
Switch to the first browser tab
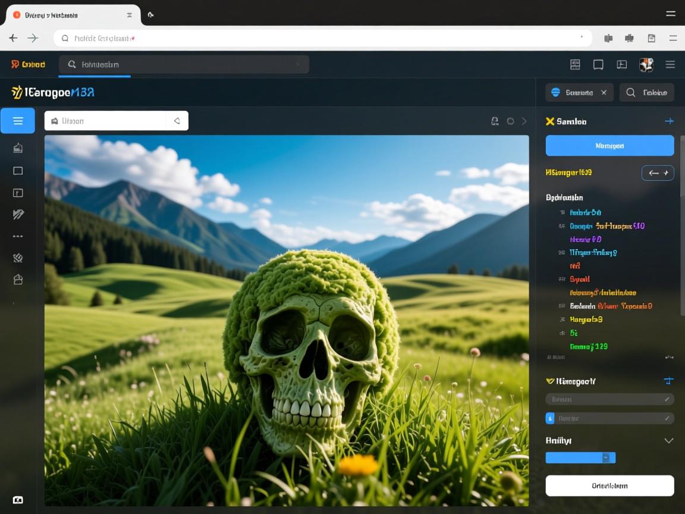(x=73, y=15)
